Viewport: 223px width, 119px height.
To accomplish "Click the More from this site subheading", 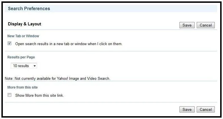I will [x=22, y=87].
